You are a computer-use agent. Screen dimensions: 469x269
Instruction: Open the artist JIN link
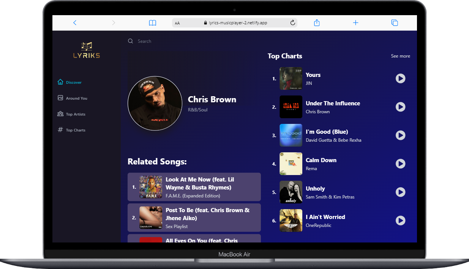pyautogui.click(x=309, y=83)
